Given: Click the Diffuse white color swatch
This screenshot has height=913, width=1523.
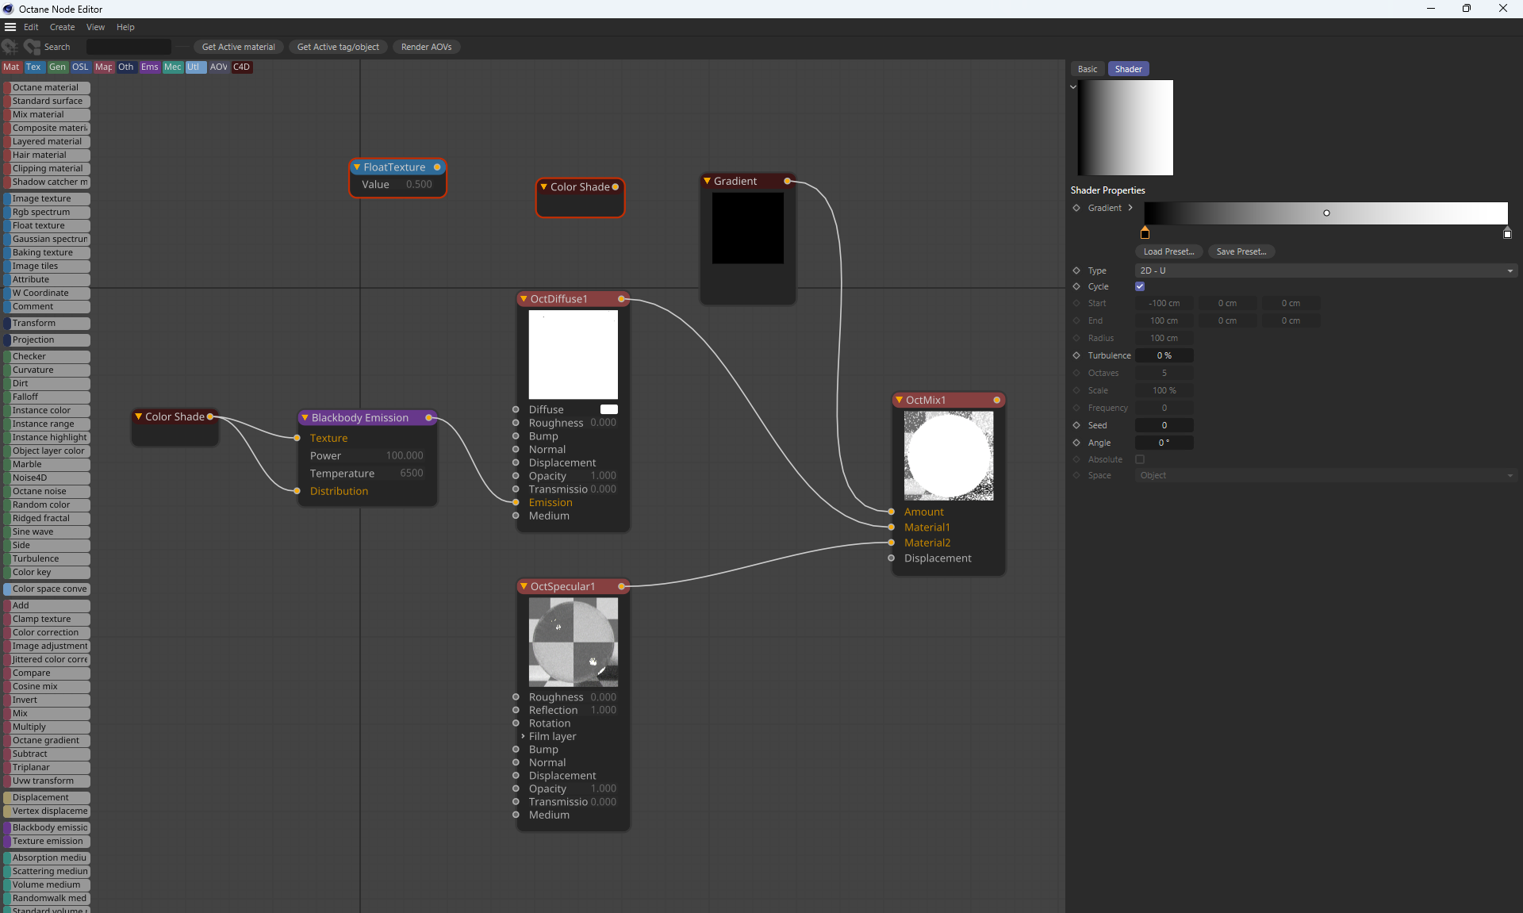Looking at the screenshot, I should pos(608,409).
